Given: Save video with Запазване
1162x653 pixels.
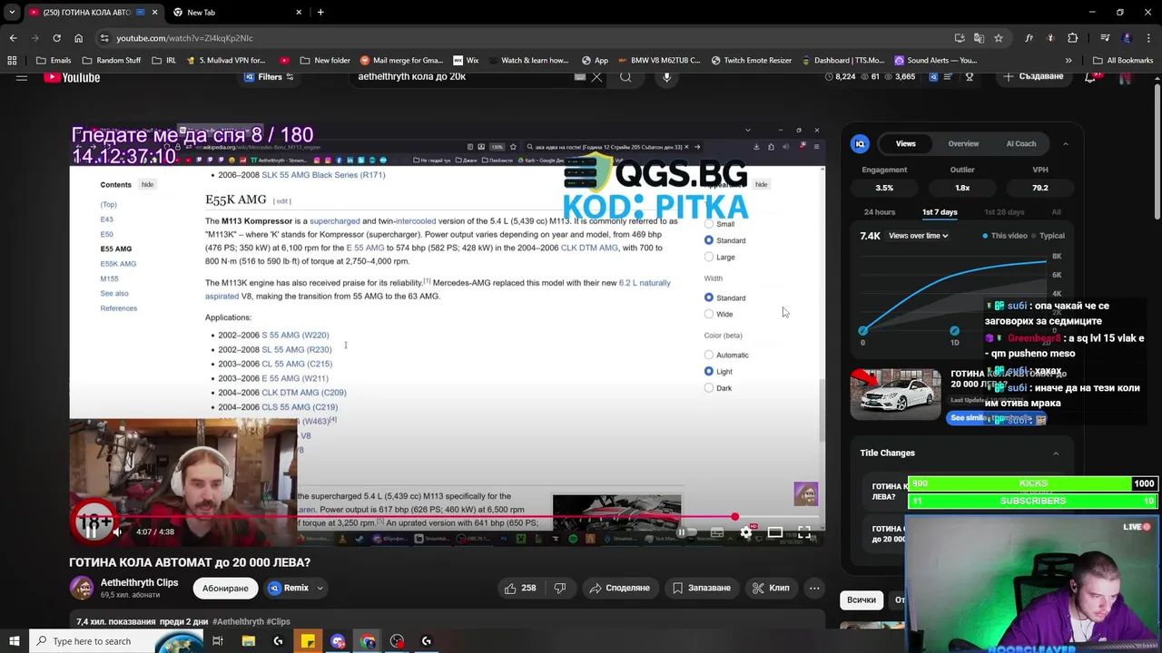Looking at the screenshot, I should tap(701, 588).
